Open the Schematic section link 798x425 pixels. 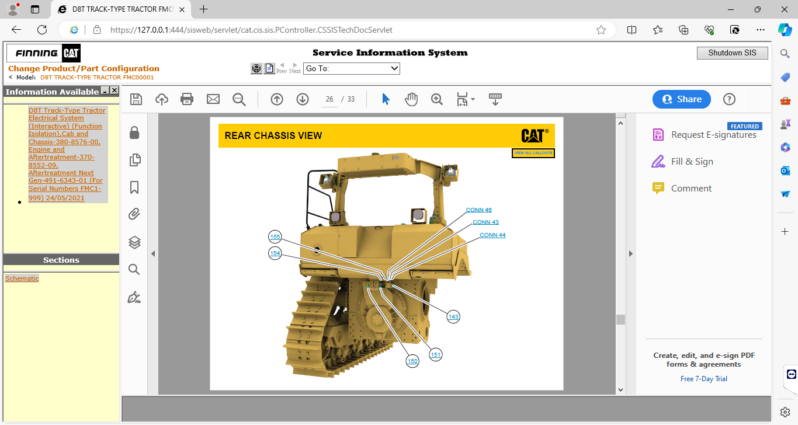tap(22, 278)
